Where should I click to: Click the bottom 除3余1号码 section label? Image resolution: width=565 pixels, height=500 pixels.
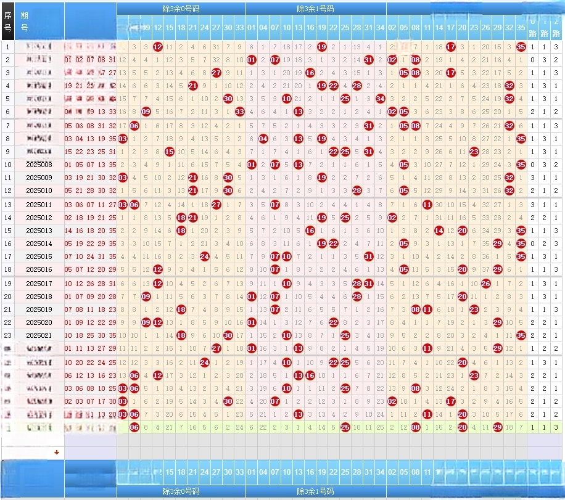coord(316,491)
